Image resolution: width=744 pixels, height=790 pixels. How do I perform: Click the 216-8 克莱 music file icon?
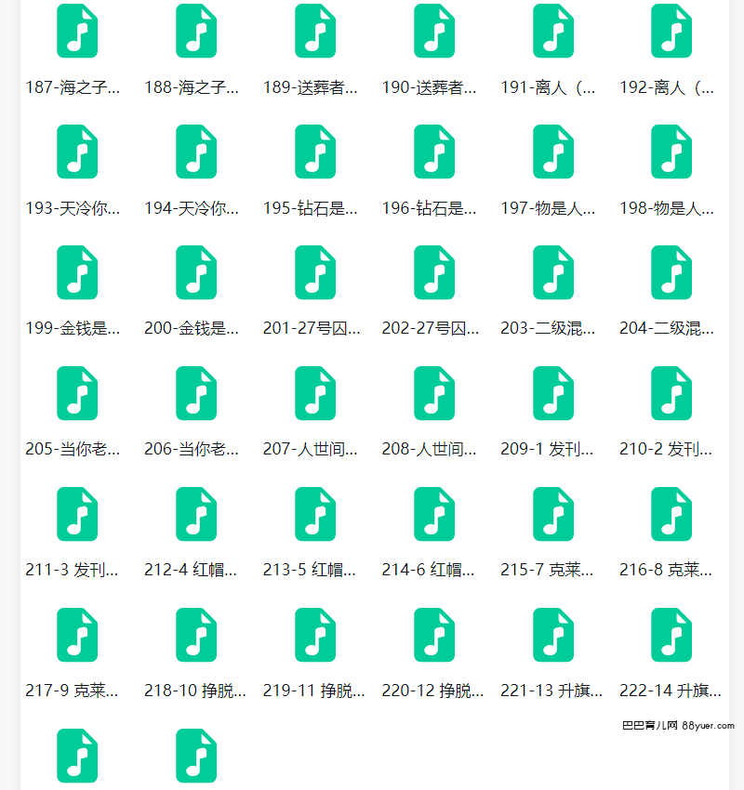671,514
